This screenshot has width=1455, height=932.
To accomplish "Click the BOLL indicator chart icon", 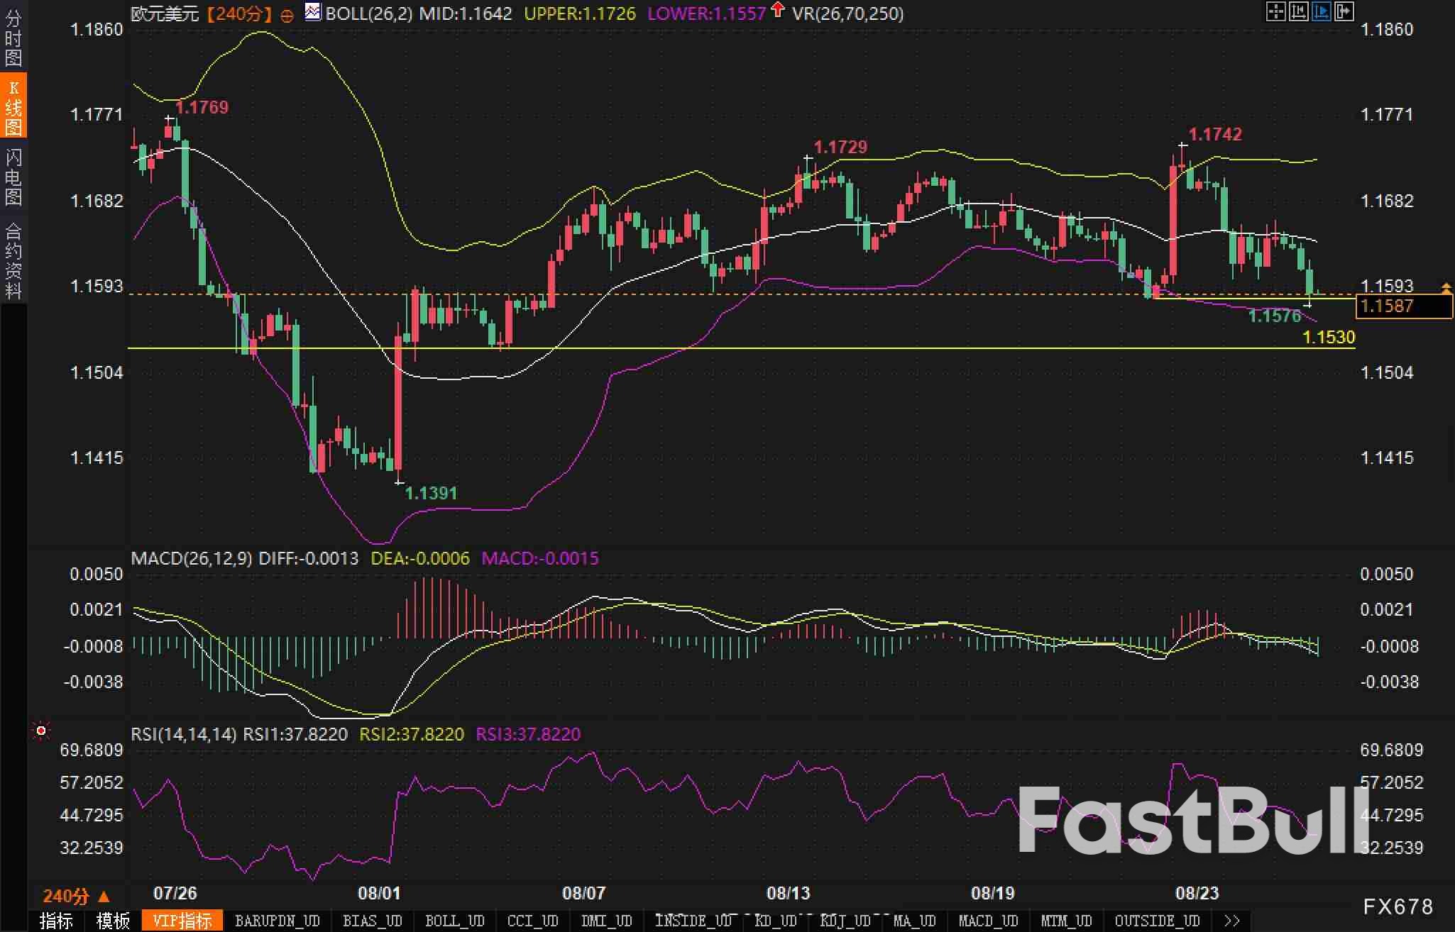I will pyautogui.click(x=313, y=12).
